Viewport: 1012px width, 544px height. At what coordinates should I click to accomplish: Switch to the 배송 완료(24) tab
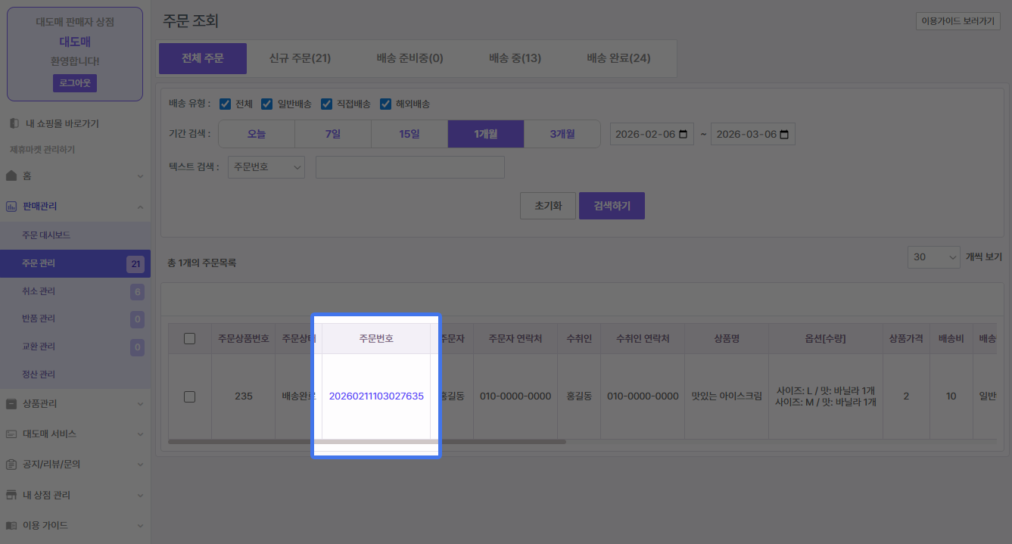click(618, 58)
